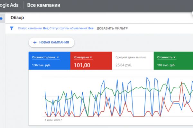This screenshot has height=128, width=193.
Task: Edit the Статус кампании: Все filter
Action: tap(33, 28)
